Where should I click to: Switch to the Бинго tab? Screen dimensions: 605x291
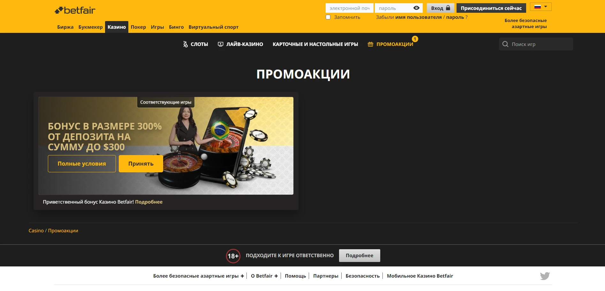(176, 27)
